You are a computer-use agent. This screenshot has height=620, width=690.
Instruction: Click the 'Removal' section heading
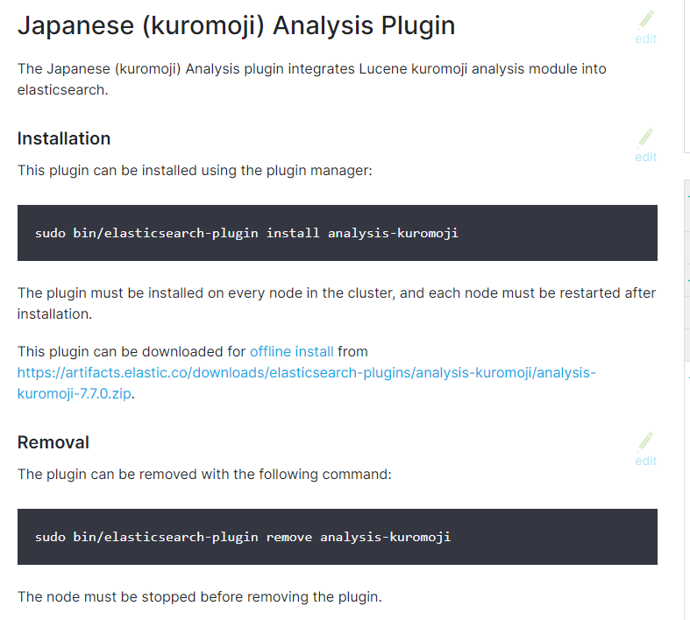pyautogui.click(x=53, y=442)
